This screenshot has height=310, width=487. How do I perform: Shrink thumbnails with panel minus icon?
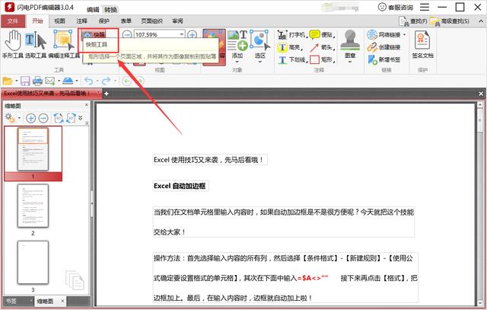[x=43, y=118]
